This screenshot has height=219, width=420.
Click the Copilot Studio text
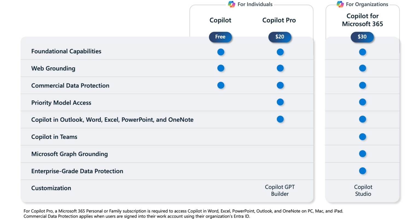point(363,190)
